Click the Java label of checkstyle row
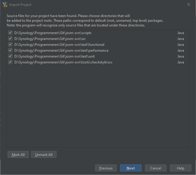Screen dimensions: 196x175 (x=180, y=62)
